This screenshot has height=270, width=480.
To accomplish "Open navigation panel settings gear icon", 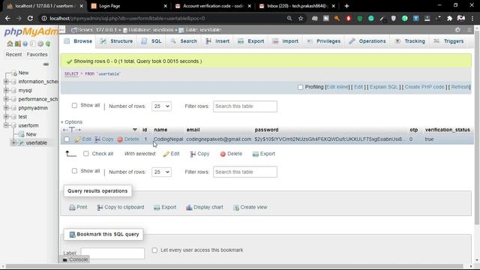I will [40, 43].
